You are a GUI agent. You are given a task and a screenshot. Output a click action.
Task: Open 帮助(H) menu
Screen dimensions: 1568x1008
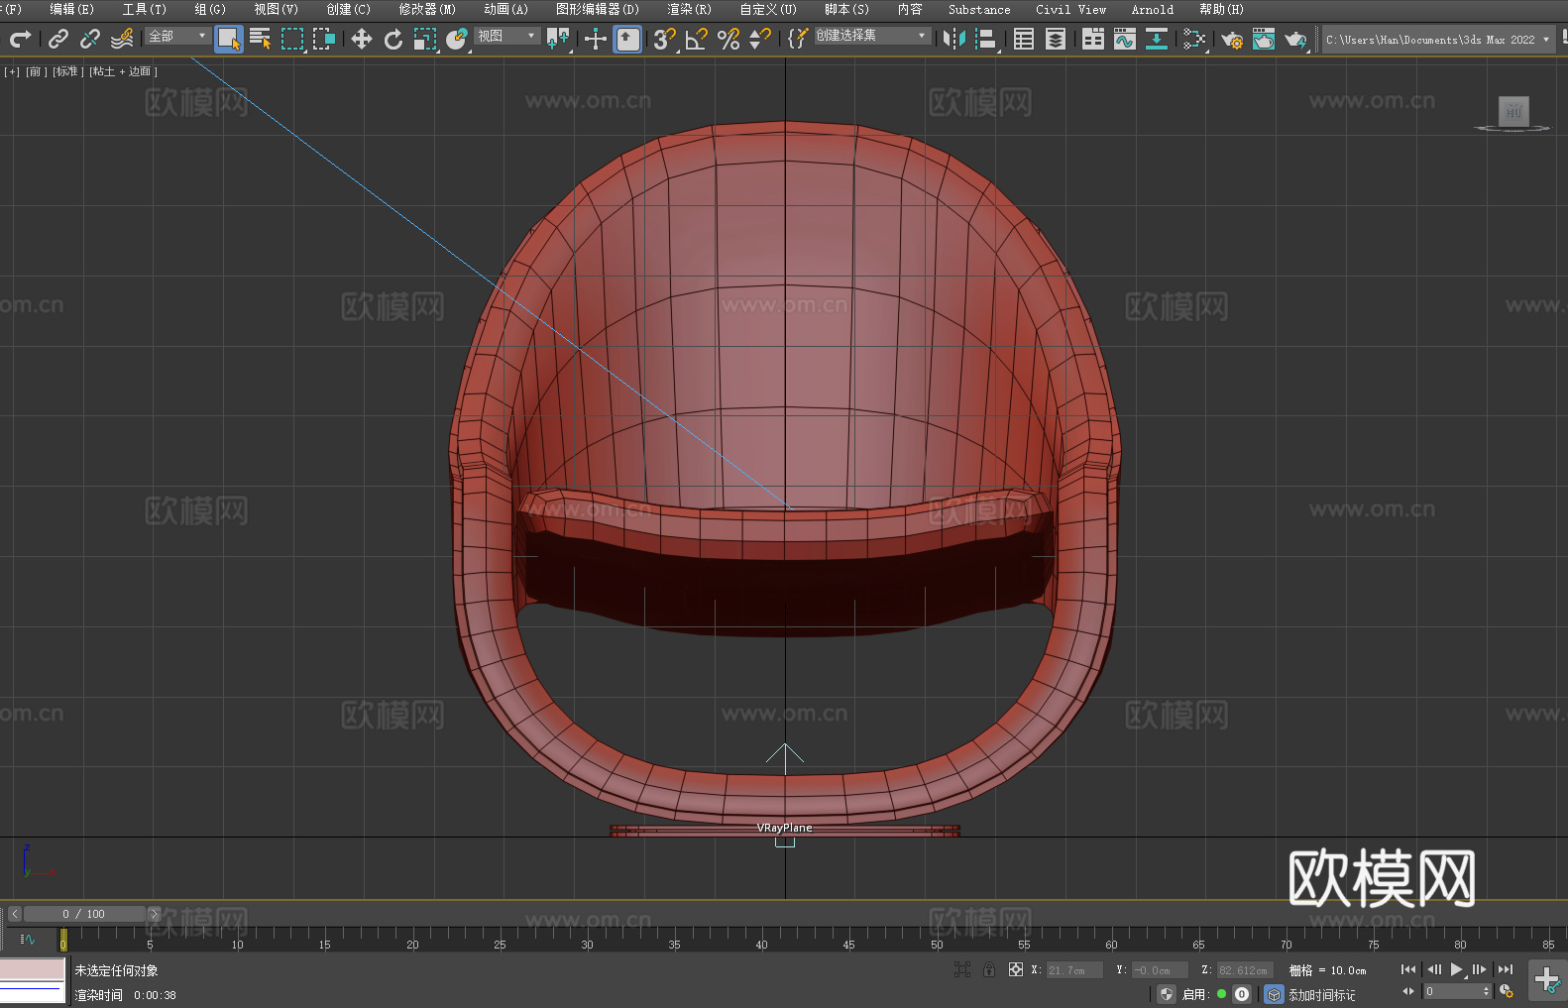tap(1221, 9)
